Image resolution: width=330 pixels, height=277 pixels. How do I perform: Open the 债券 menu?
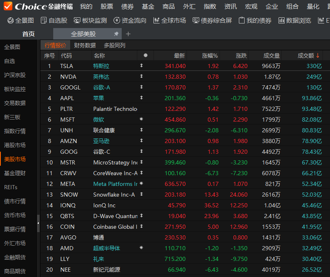[x=127, y=7]
